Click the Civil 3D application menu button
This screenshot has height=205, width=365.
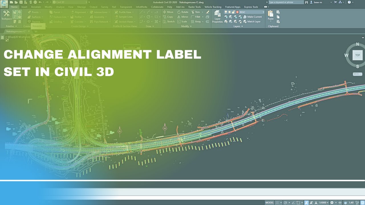[x=5, y=4]
